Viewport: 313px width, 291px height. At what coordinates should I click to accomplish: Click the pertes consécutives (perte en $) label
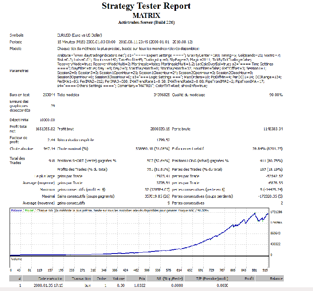[x=198, y=189]
